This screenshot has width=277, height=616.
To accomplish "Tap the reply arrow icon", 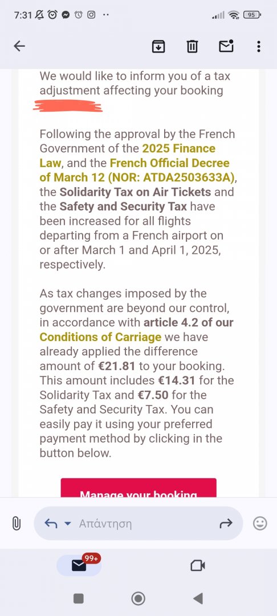I will (x=51, y=523).
